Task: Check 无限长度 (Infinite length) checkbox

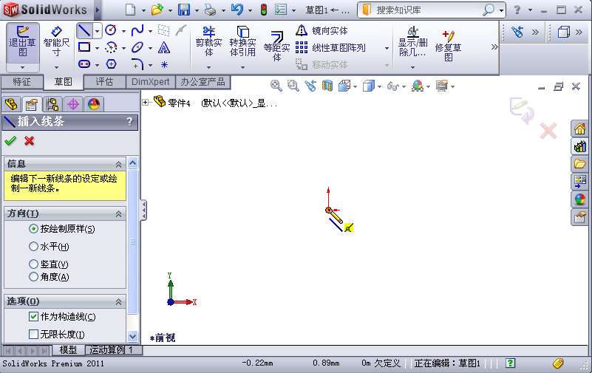Action: click(x=33, y=334)
